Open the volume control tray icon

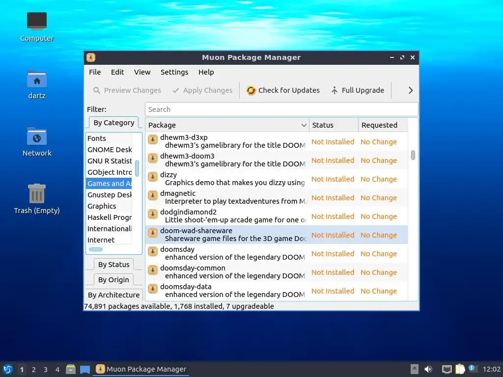tap(428, 369)
